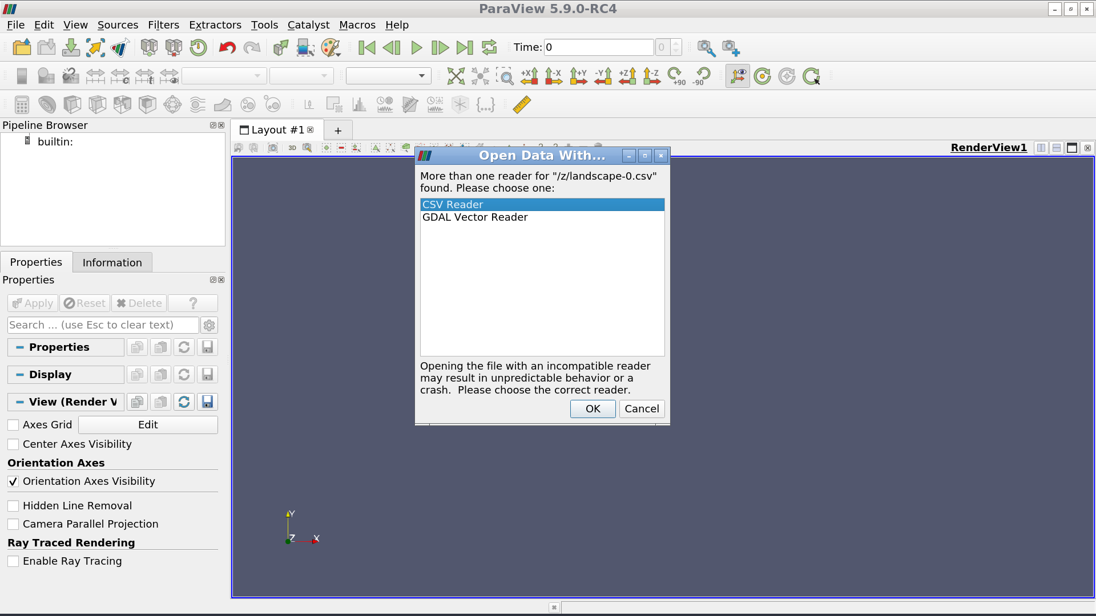Collapse the View (Render View) section

coord(19,402)
